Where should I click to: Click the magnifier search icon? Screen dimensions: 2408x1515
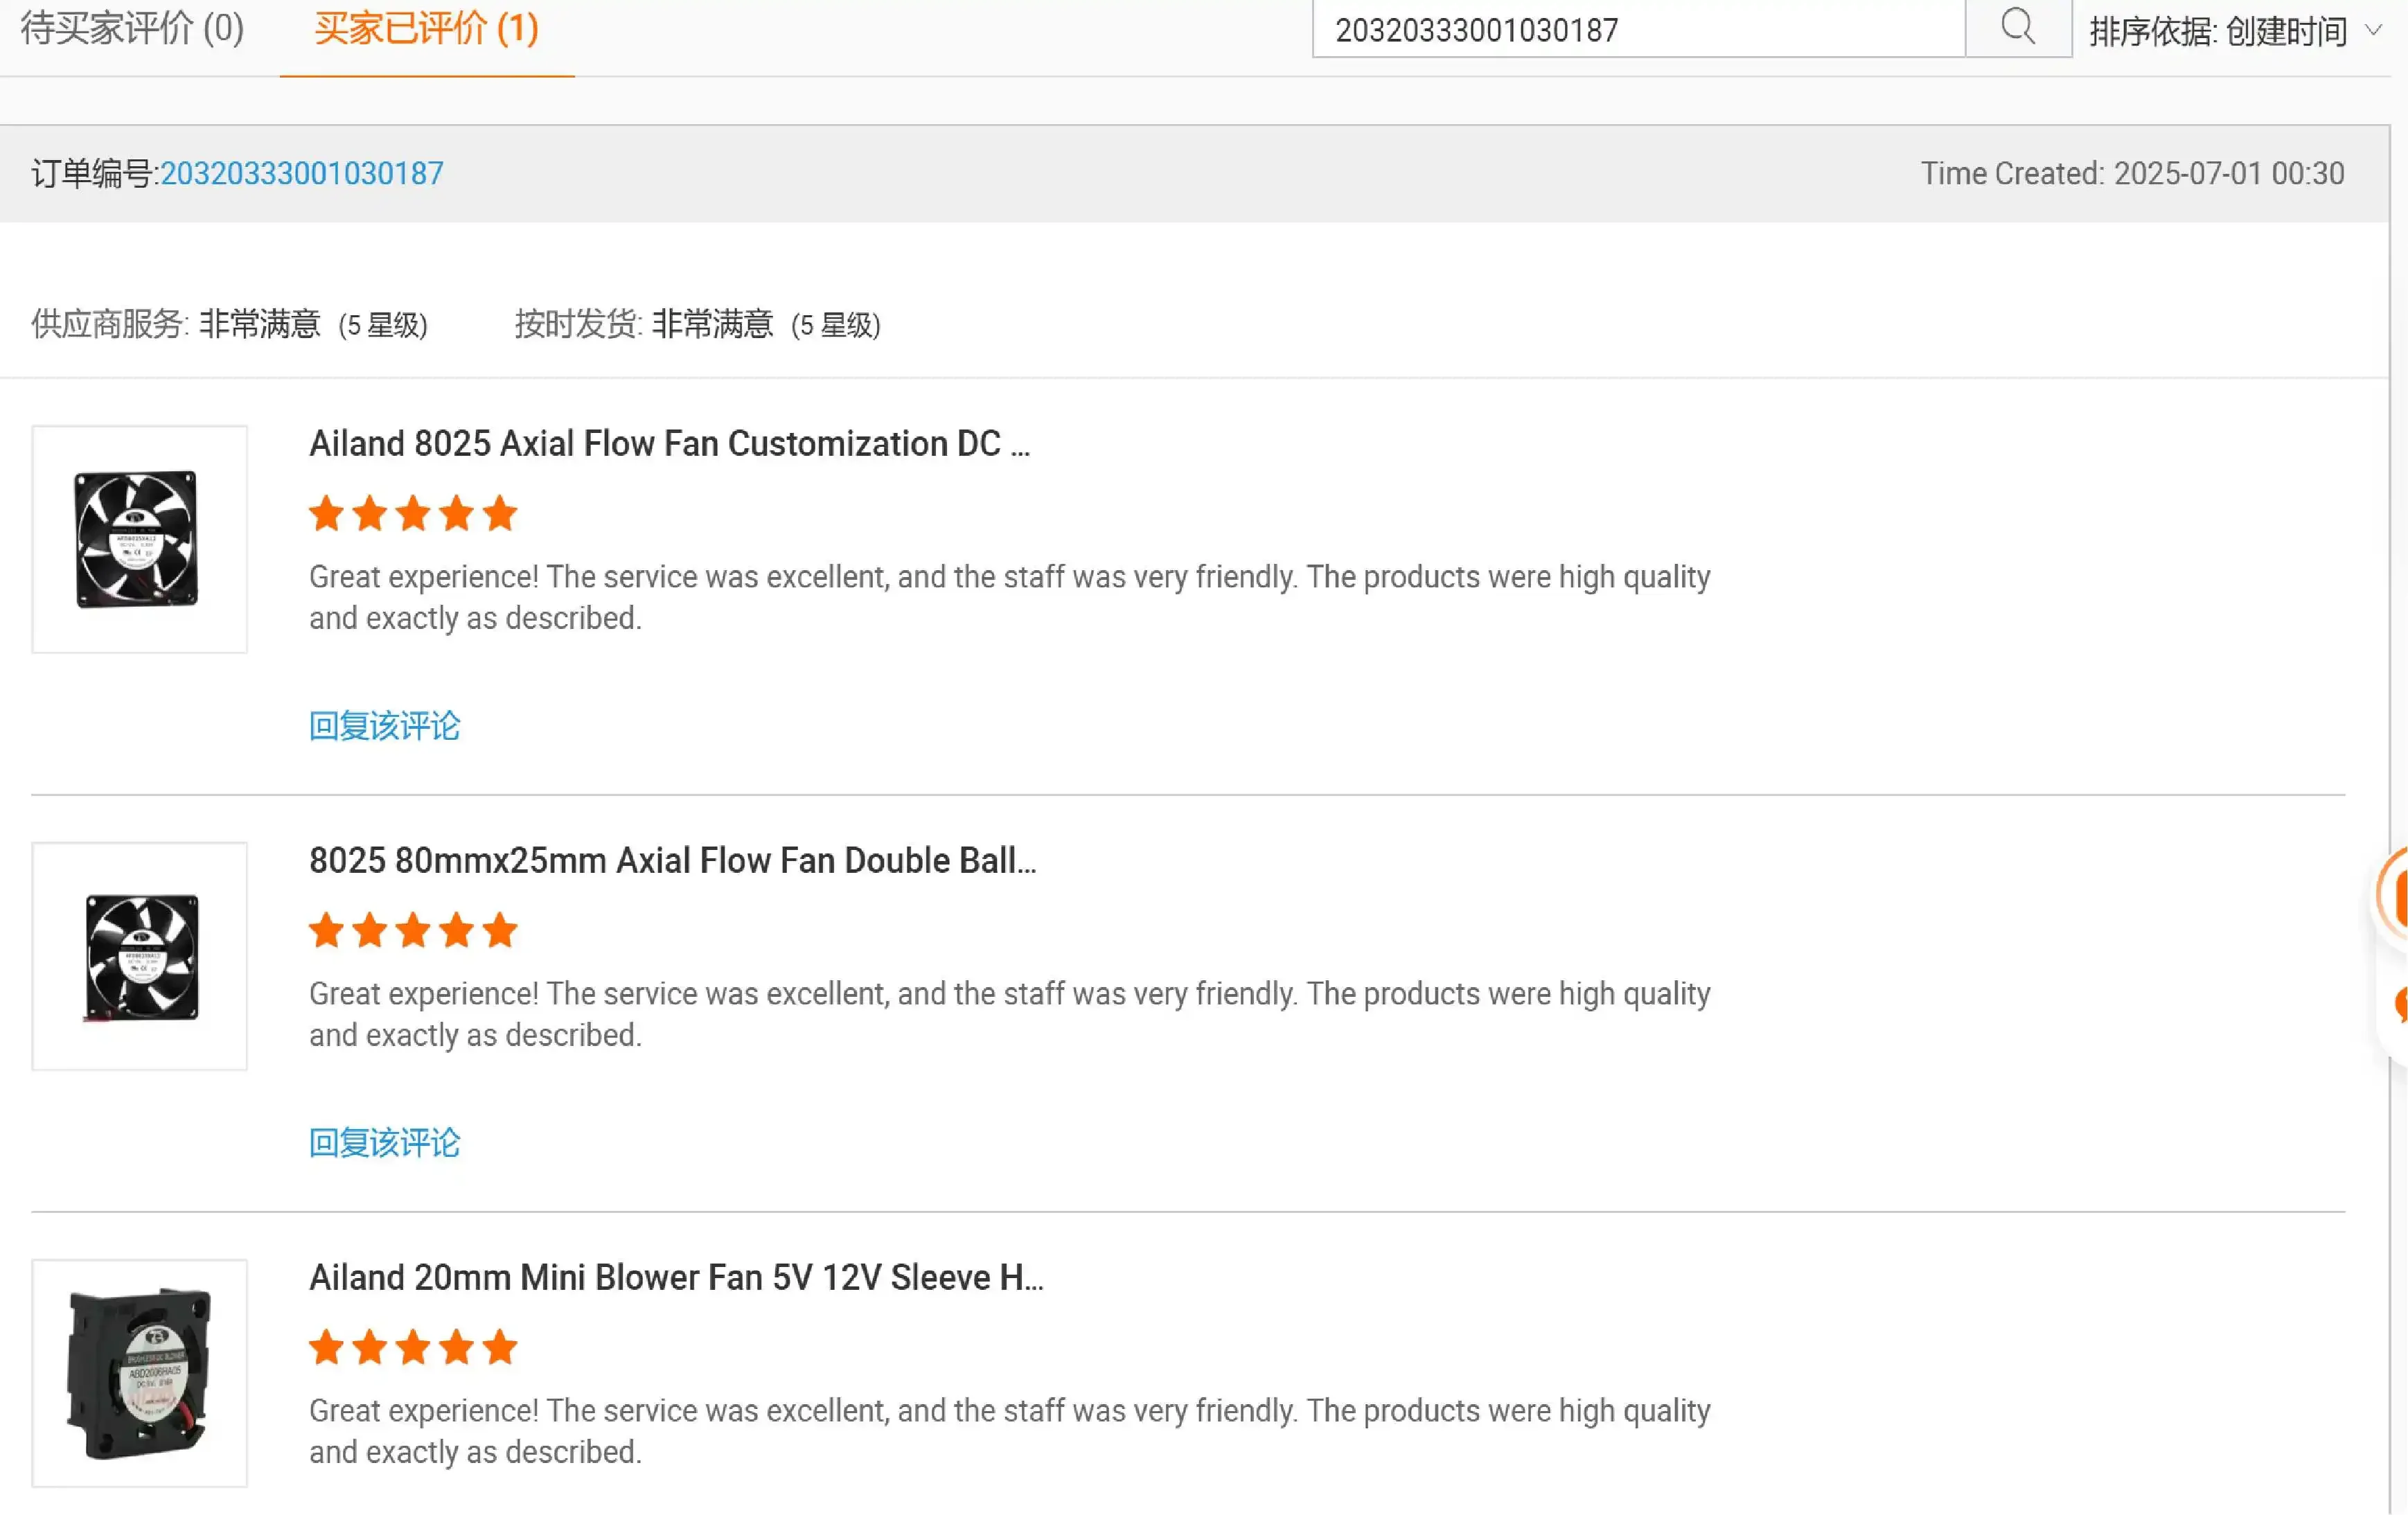2017,27
